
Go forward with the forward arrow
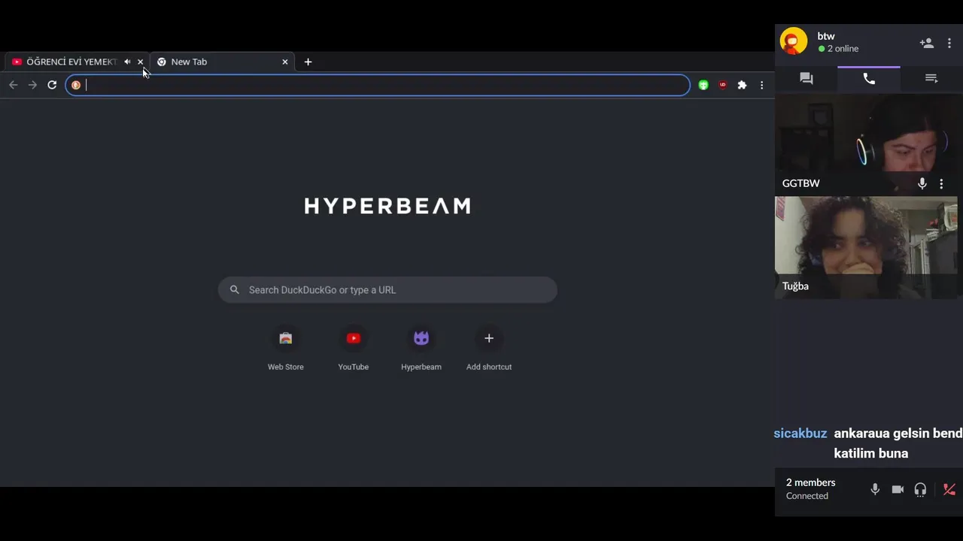[x=32, y=85]
